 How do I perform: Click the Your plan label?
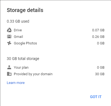pos(21,68)
